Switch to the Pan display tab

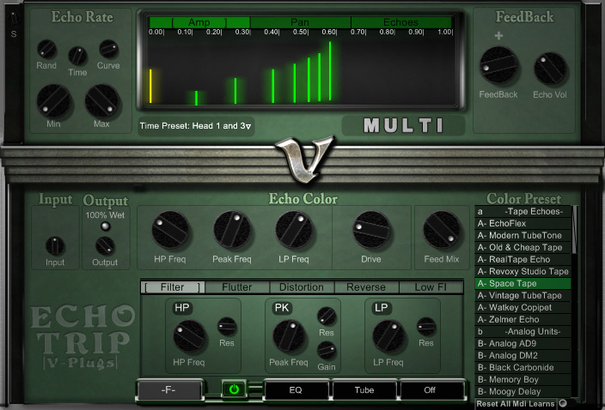[x=300, y=22]
